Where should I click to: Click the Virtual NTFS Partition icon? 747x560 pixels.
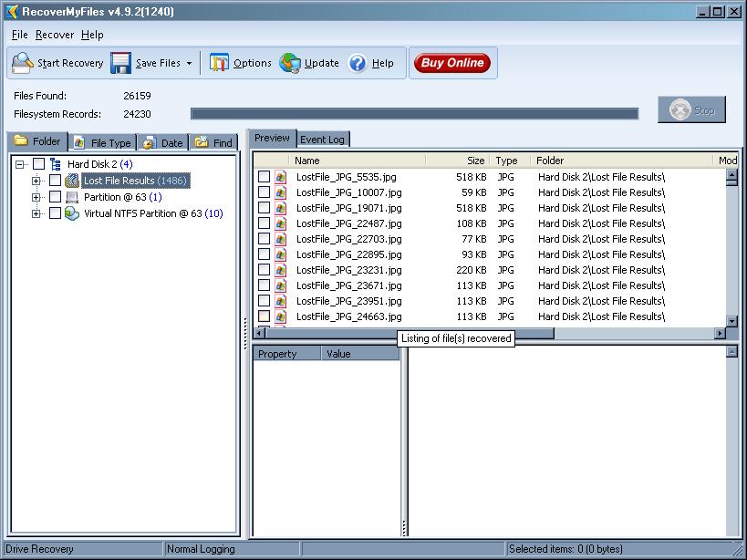pyautogui.click(x=72, y=213)
